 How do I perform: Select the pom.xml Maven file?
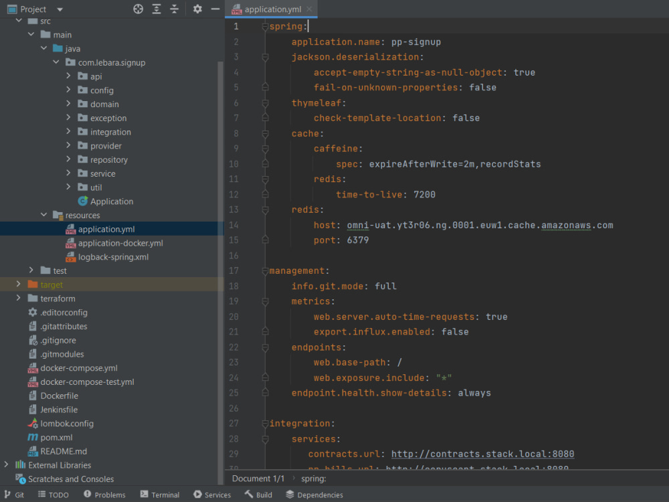50,437
